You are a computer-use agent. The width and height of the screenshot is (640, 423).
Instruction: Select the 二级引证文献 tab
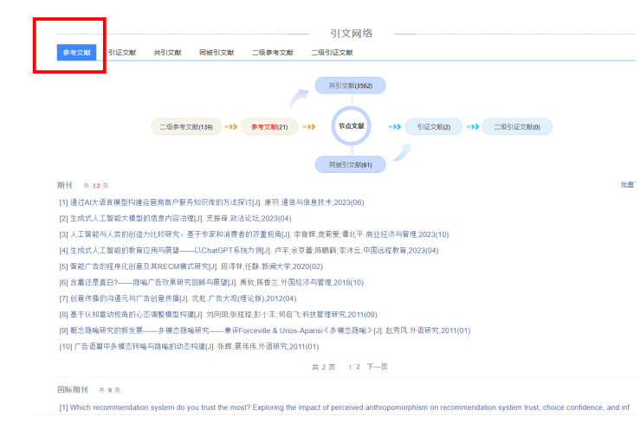pos(332,53)
